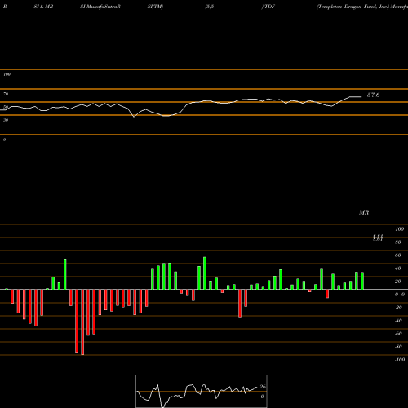408x408 pixels.
Task: Click the tallest red MR histogram bar
Action: pyautogui.click(x=82, y=322)
